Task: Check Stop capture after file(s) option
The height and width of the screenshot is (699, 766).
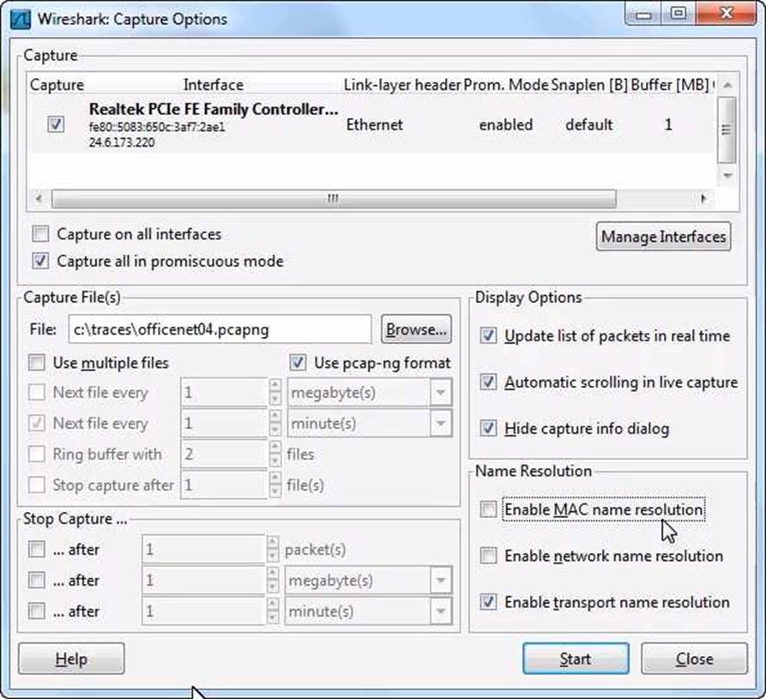Action: 37,485
